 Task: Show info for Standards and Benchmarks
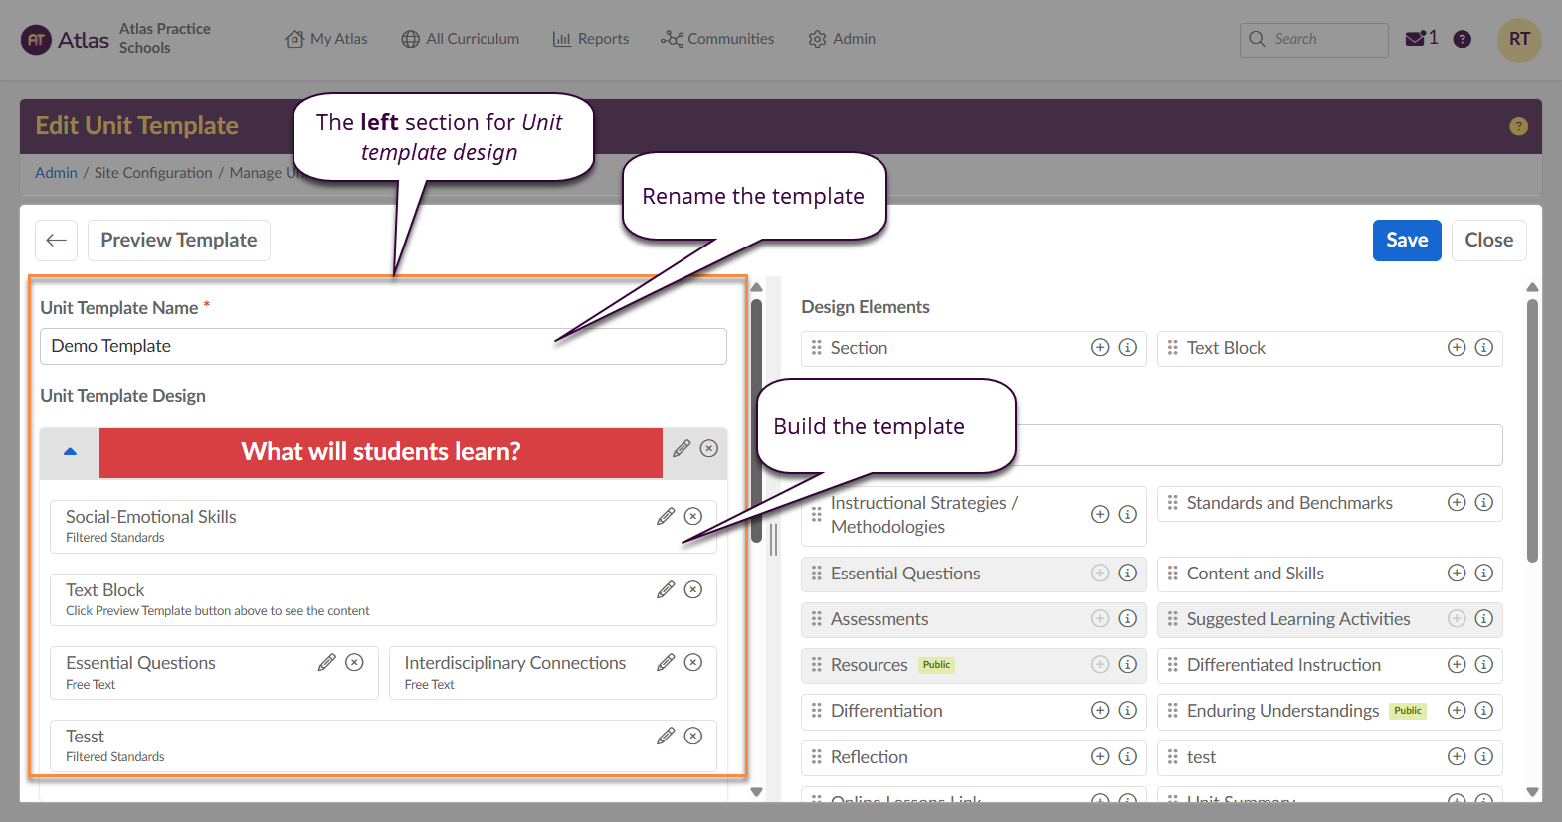(x=1483, y=503)
